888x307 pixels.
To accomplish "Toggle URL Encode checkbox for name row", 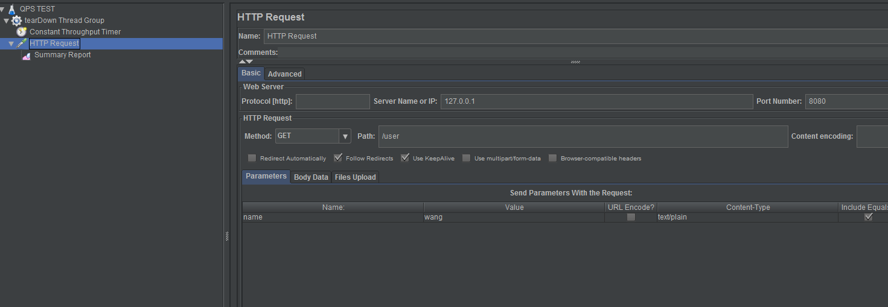I will (631, 217).
